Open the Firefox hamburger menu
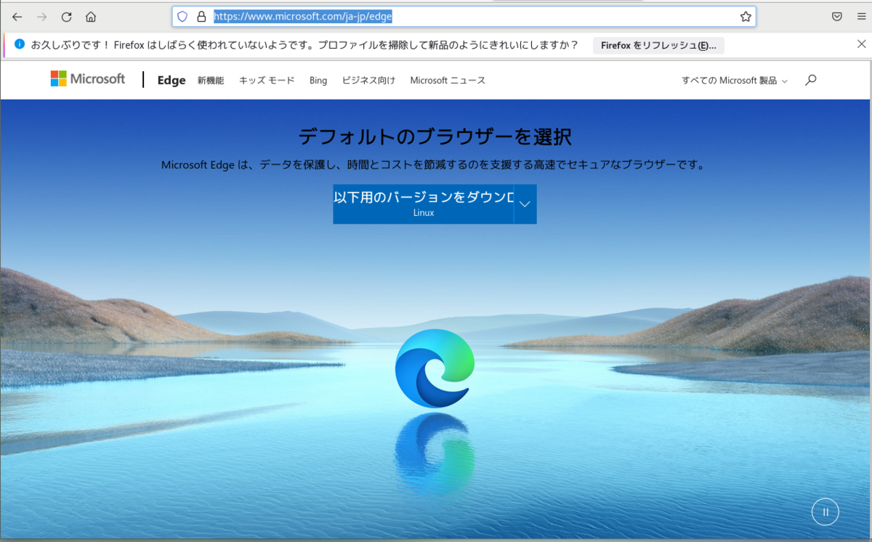872x542 pixels. point(860,17)
